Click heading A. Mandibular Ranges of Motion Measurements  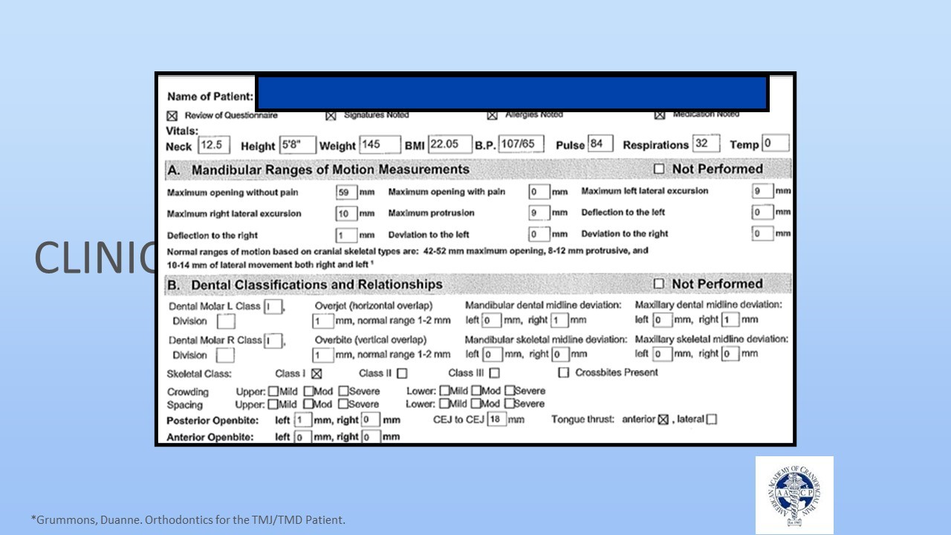point(319,169)
